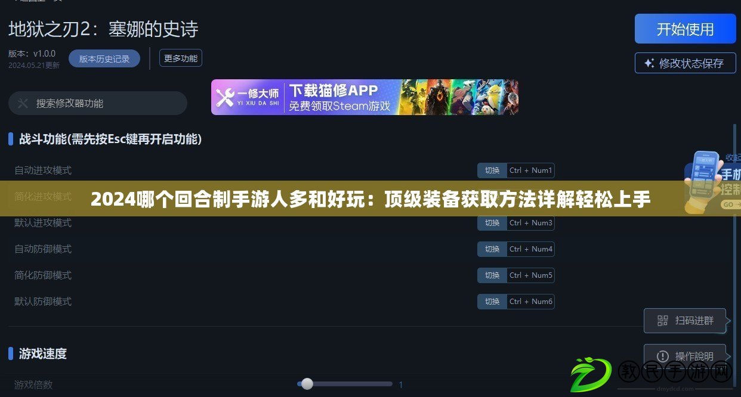Toggle 切换 for 默认进攻模式
This screenshot has height=397, width=741.
(x=492, y=223)
